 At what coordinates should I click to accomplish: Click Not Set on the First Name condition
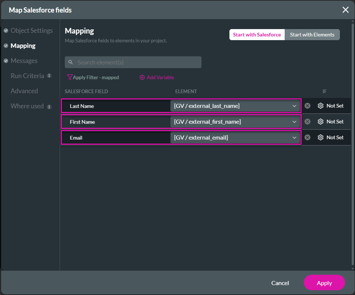(x=335, y=122)
